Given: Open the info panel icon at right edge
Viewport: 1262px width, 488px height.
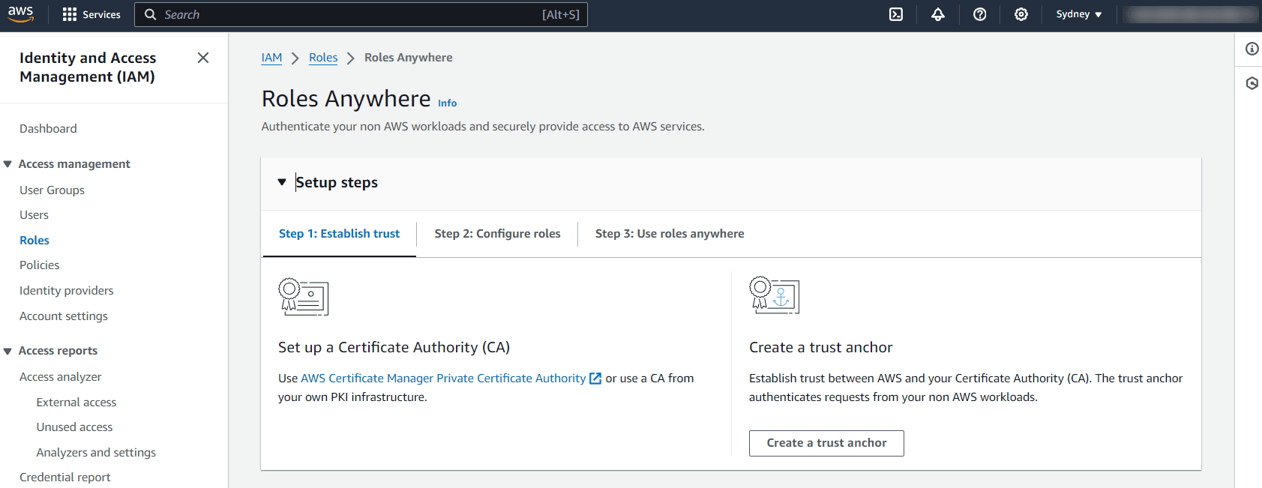Looking at the screenshot, I should tap(1252, 49).
